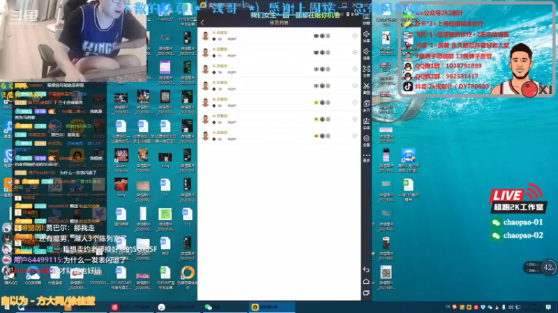This screenshot has height=313, width=558.
Task: Open info icon for player rated 92
Action: click(355, 136)
